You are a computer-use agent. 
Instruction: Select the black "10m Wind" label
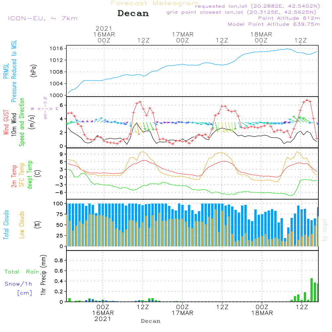[14, 124]
